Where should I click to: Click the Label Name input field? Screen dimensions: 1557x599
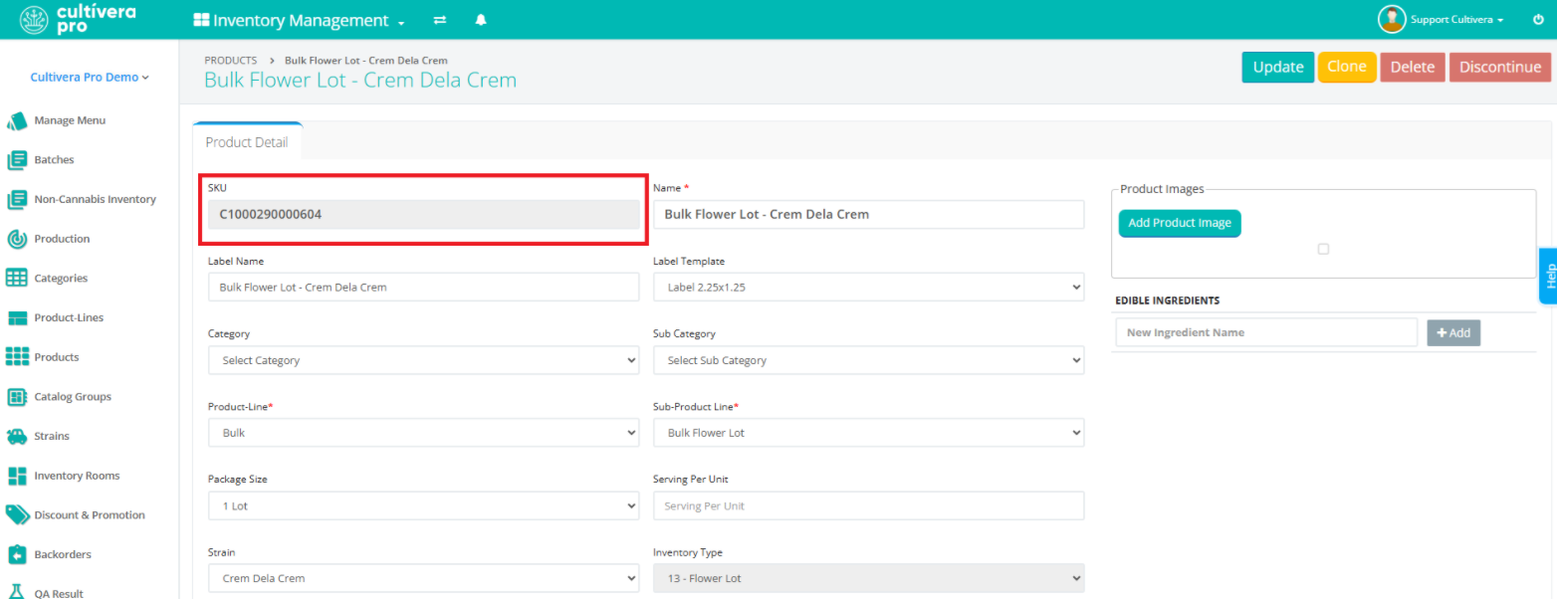[x=423, y=287]
